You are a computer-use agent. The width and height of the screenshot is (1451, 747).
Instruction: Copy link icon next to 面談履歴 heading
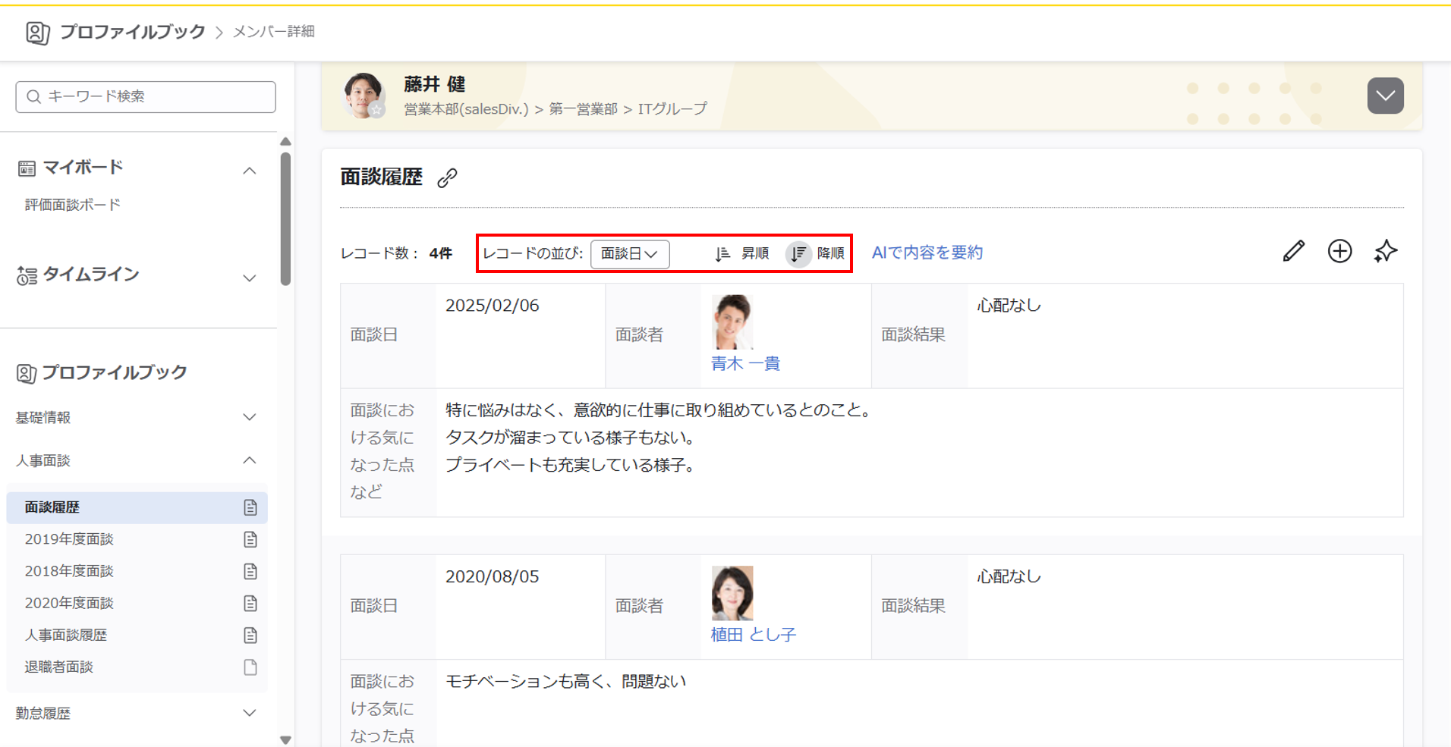447,178
